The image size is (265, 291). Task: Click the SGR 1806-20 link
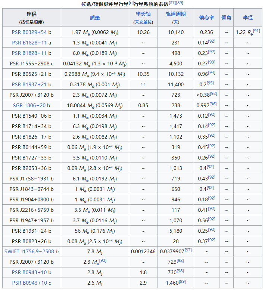[x=29, y=105]
